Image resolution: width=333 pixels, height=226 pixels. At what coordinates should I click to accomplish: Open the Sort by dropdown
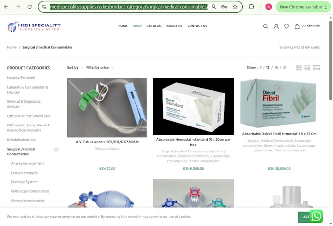pos(75,67)
